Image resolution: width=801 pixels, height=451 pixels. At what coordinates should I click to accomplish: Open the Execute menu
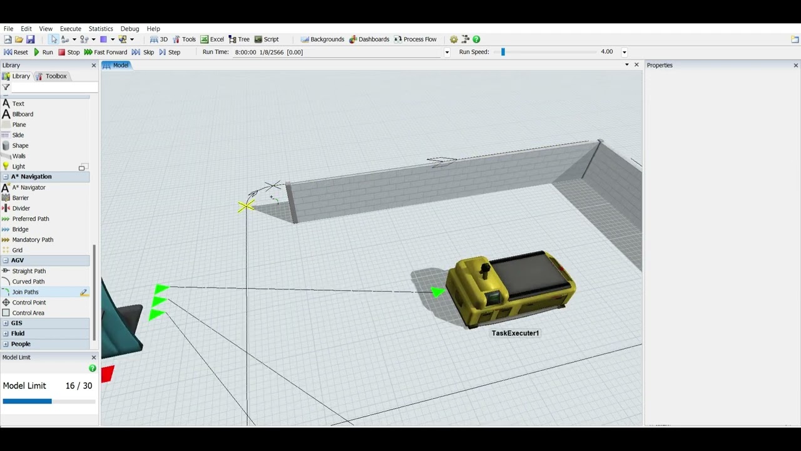[71, 29]
